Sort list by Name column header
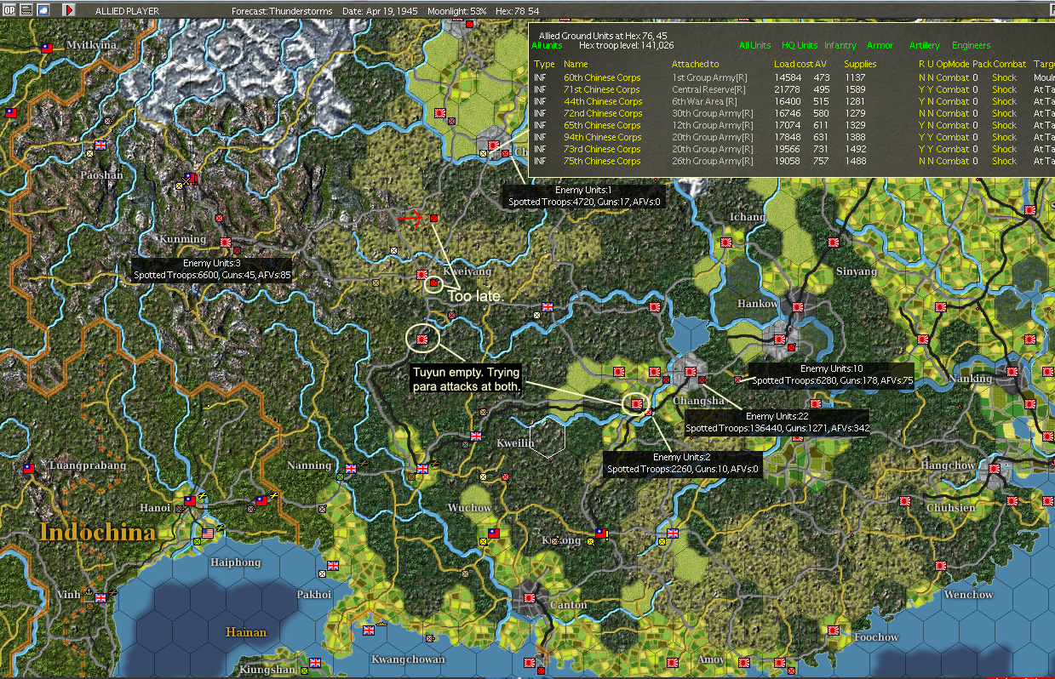The height and width of the screenshot is (679, 1055). click(x=576, y=64)
